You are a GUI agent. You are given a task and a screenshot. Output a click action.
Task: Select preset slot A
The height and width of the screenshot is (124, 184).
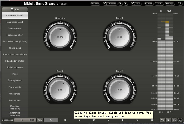[x=51, y=120]
